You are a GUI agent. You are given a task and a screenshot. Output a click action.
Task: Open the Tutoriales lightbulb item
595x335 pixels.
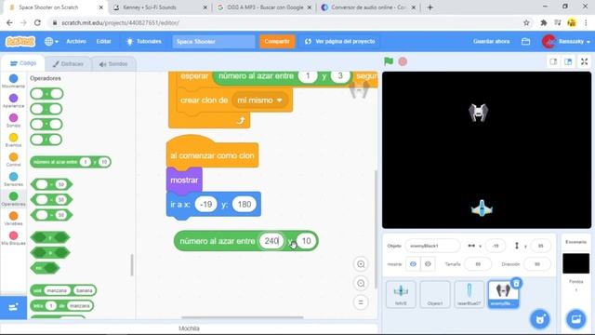tap(144, 41)
